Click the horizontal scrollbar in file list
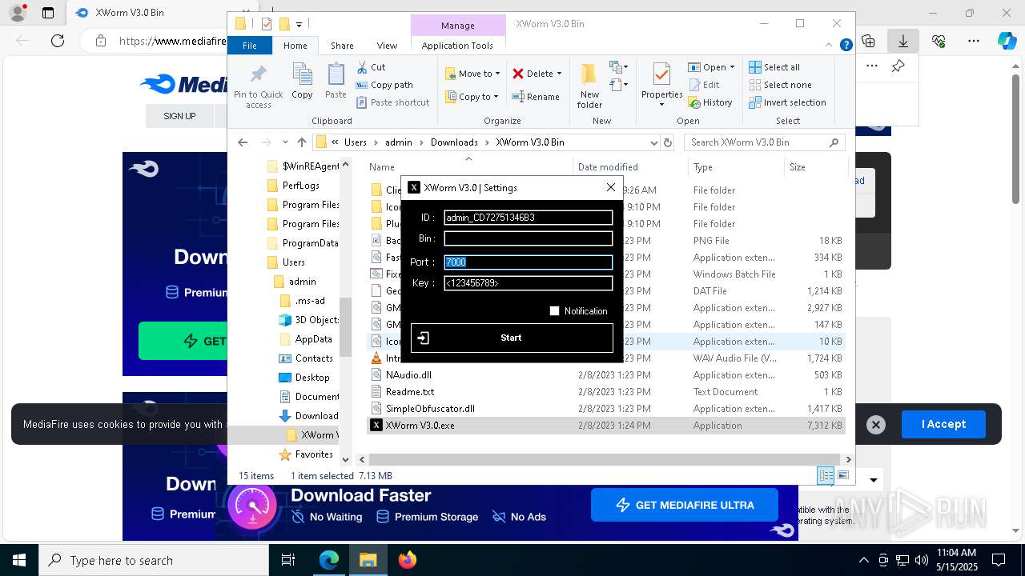 pyautogui.click(x=605, y=459)
